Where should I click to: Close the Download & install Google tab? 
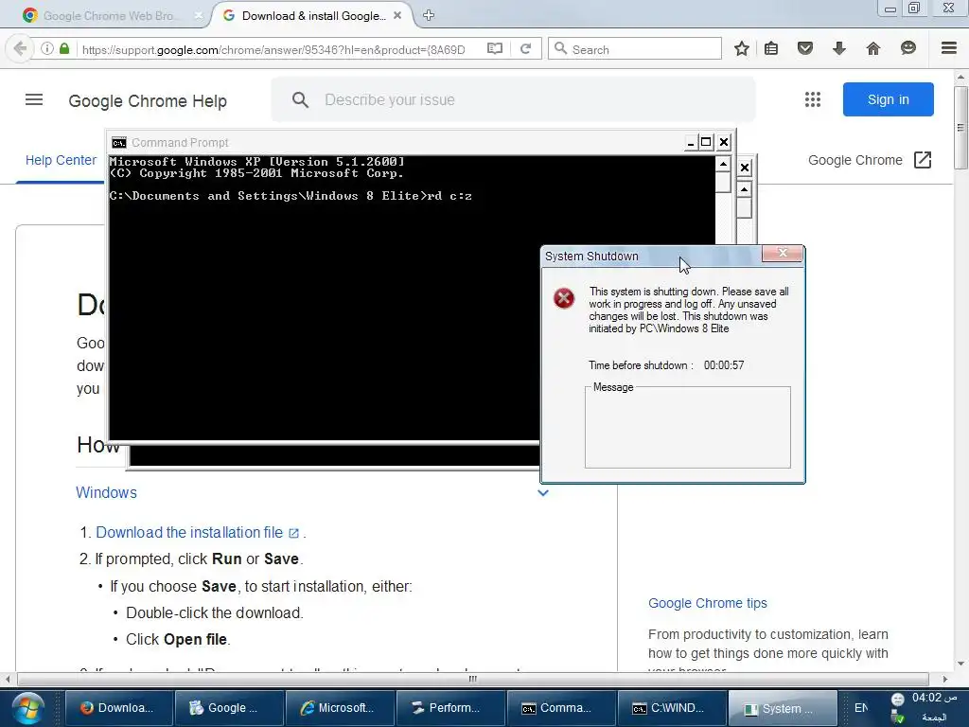pyautogui.click(x=398, y=15)
